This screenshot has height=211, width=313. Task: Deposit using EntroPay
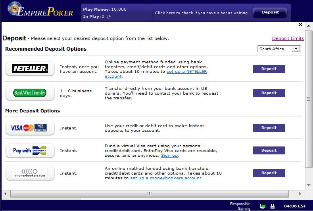269,150
